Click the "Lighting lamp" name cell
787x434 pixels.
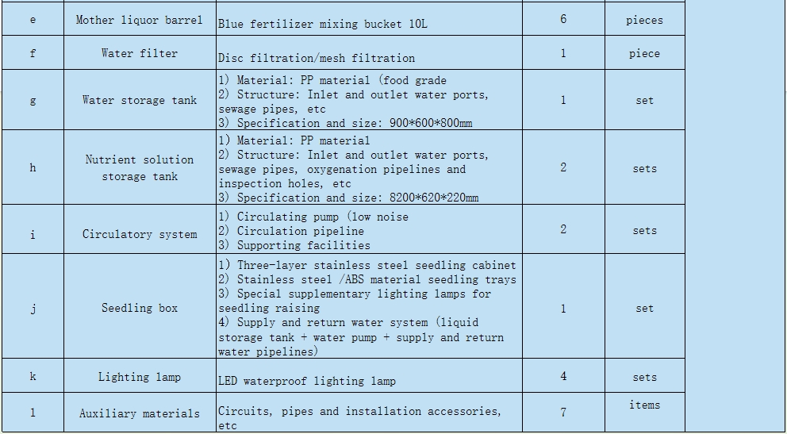[x=140, y=377]
